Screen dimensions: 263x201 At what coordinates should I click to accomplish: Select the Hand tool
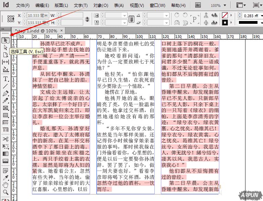pos(6,185)
